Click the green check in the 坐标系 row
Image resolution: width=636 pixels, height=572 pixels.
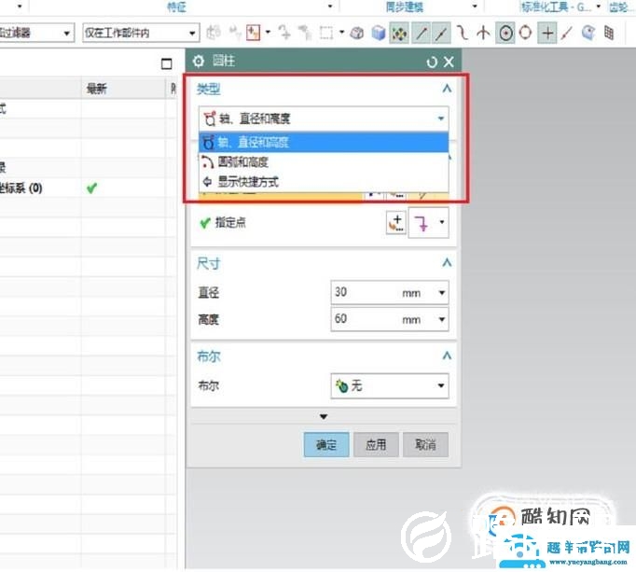pyautogui.click(x=92, y=188)
